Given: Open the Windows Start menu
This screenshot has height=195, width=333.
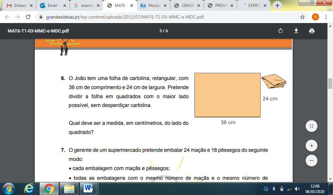Looking at the screenshot, I should click(9, 188).
